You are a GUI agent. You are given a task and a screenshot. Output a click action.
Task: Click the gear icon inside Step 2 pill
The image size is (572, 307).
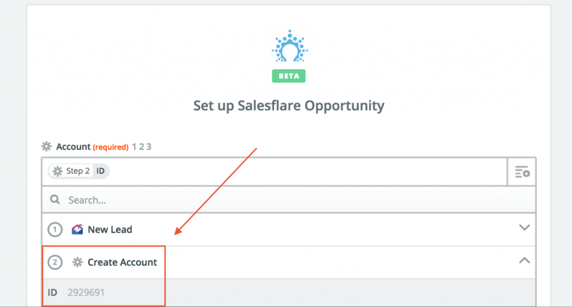click(58, 171)
